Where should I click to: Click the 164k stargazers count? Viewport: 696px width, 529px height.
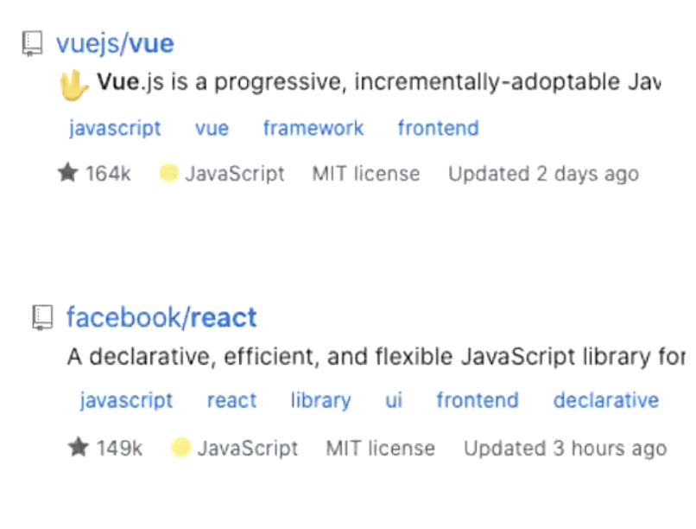point(108,174)
